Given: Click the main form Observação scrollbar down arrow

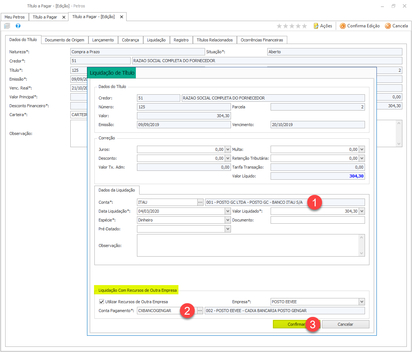Looking at the screenshot, I should pyautogui.click(x=399, y=143).
